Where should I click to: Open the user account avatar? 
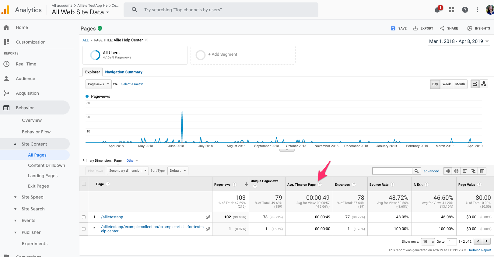tap(490, 10)
